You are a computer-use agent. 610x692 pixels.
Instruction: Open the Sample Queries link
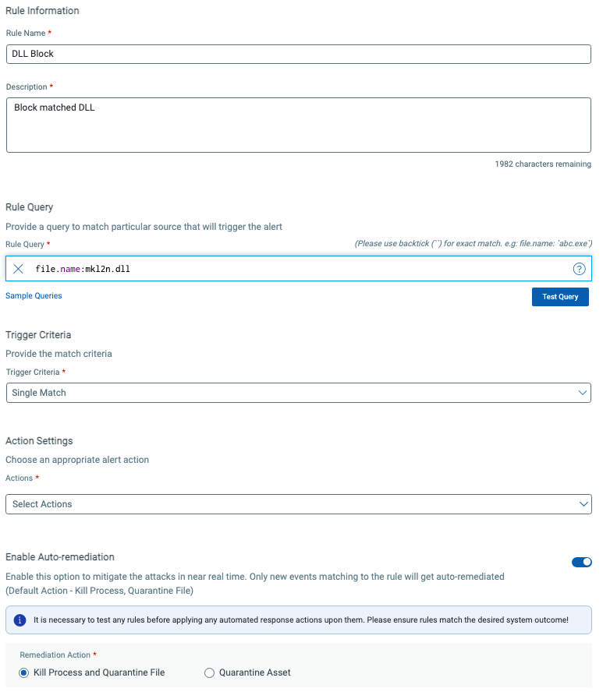[x=34, y=296]
